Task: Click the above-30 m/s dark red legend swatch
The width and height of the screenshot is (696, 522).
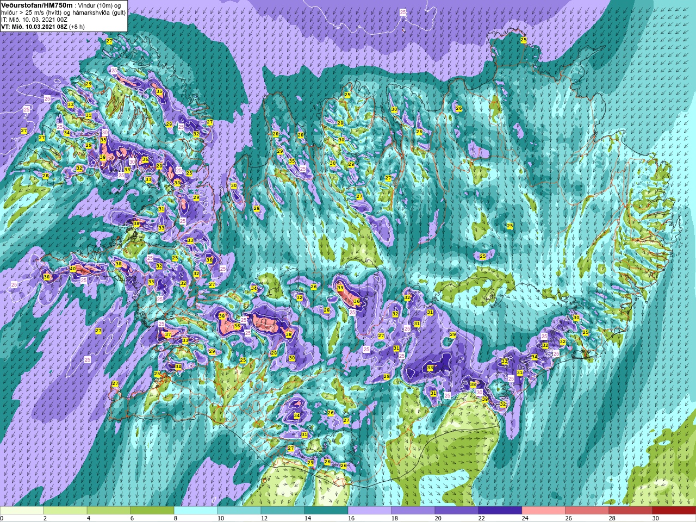Action: (674, 511)
